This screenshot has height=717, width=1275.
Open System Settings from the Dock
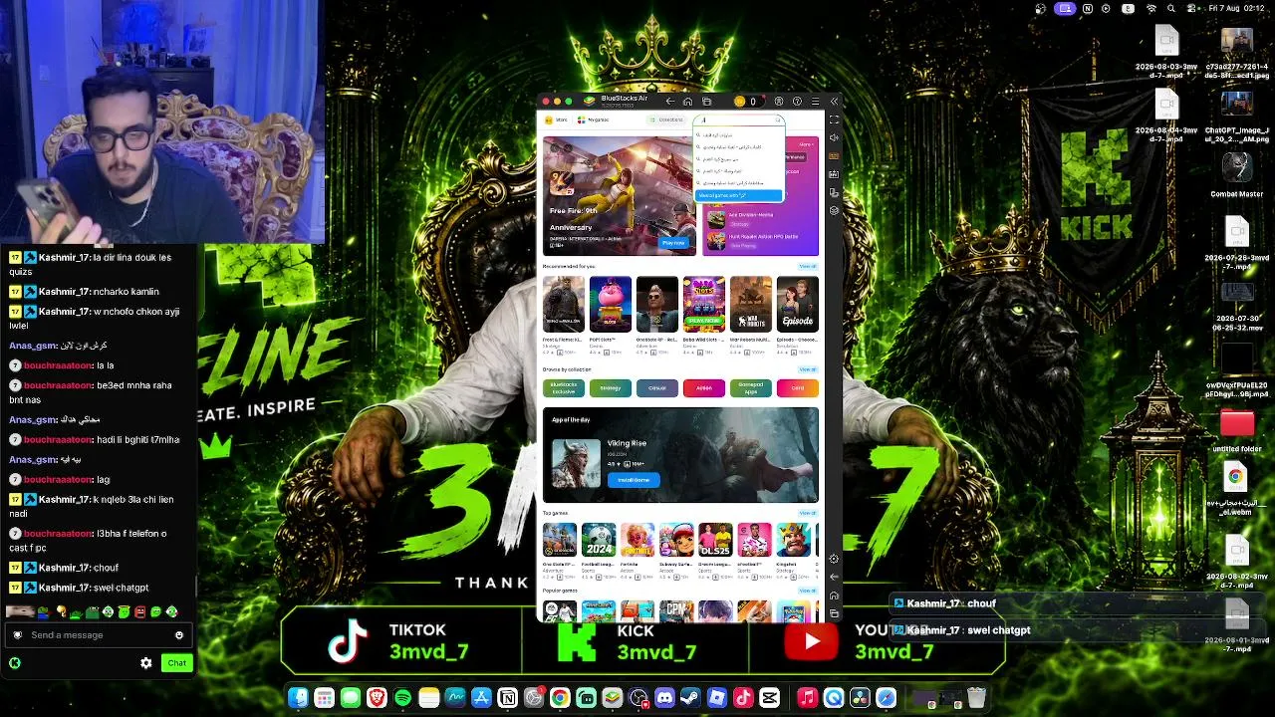pyautogui.click(x=534, y=698)
